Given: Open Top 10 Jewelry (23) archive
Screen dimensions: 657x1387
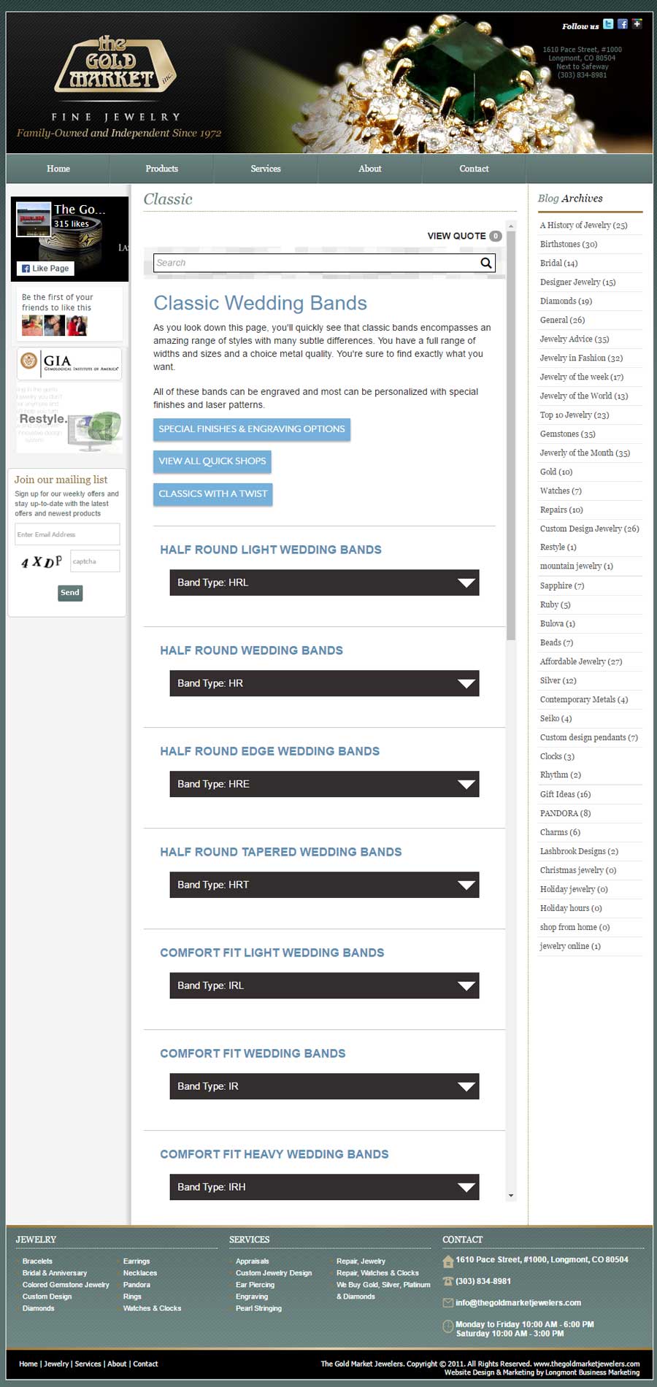Looking at the screenshot, I should pyautogui.click(x=575, y=415).
